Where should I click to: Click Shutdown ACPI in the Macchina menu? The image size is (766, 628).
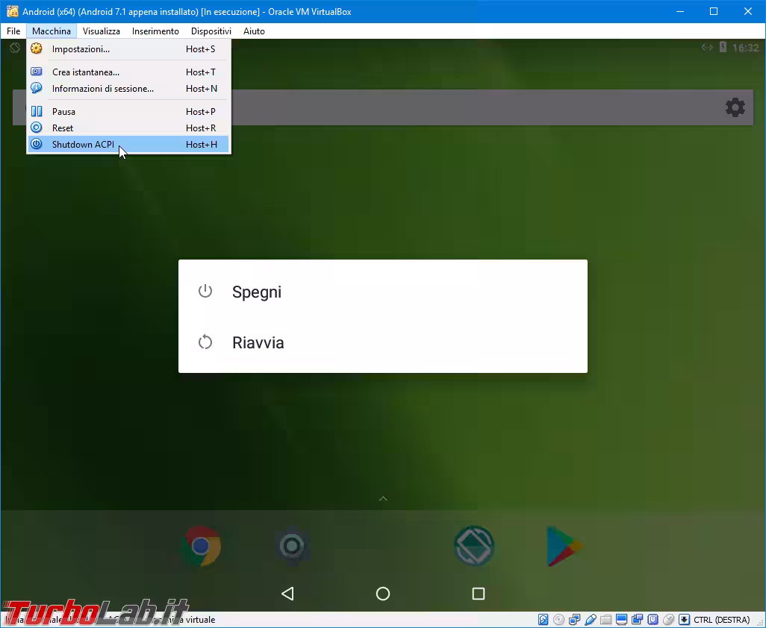click(x=83, y=145)
